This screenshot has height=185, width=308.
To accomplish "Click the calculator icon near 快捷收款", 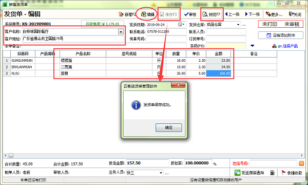I will click(x=272, y=173).
